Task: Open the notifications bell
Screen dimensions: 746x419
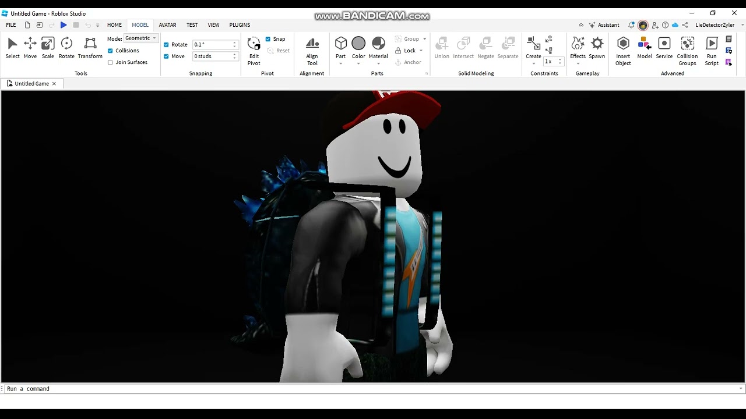Action: tap(631, 25)
